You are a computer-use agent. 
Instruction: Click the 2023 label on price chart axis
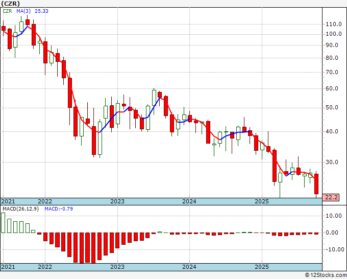point(117,201)
